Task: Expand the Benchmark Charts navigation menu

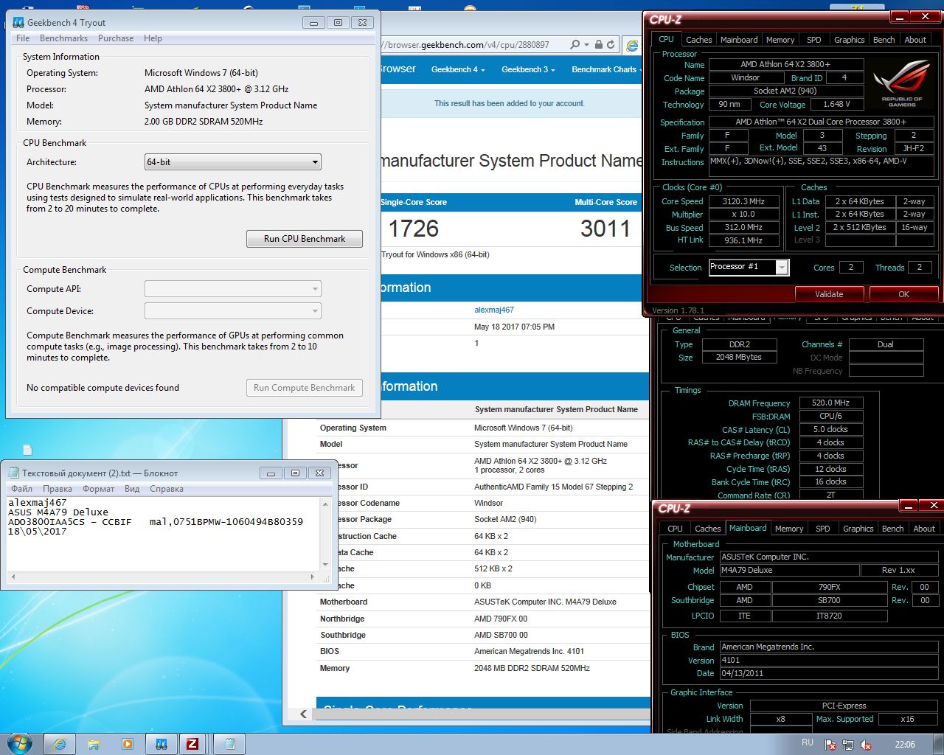Action: coord(606,69)
